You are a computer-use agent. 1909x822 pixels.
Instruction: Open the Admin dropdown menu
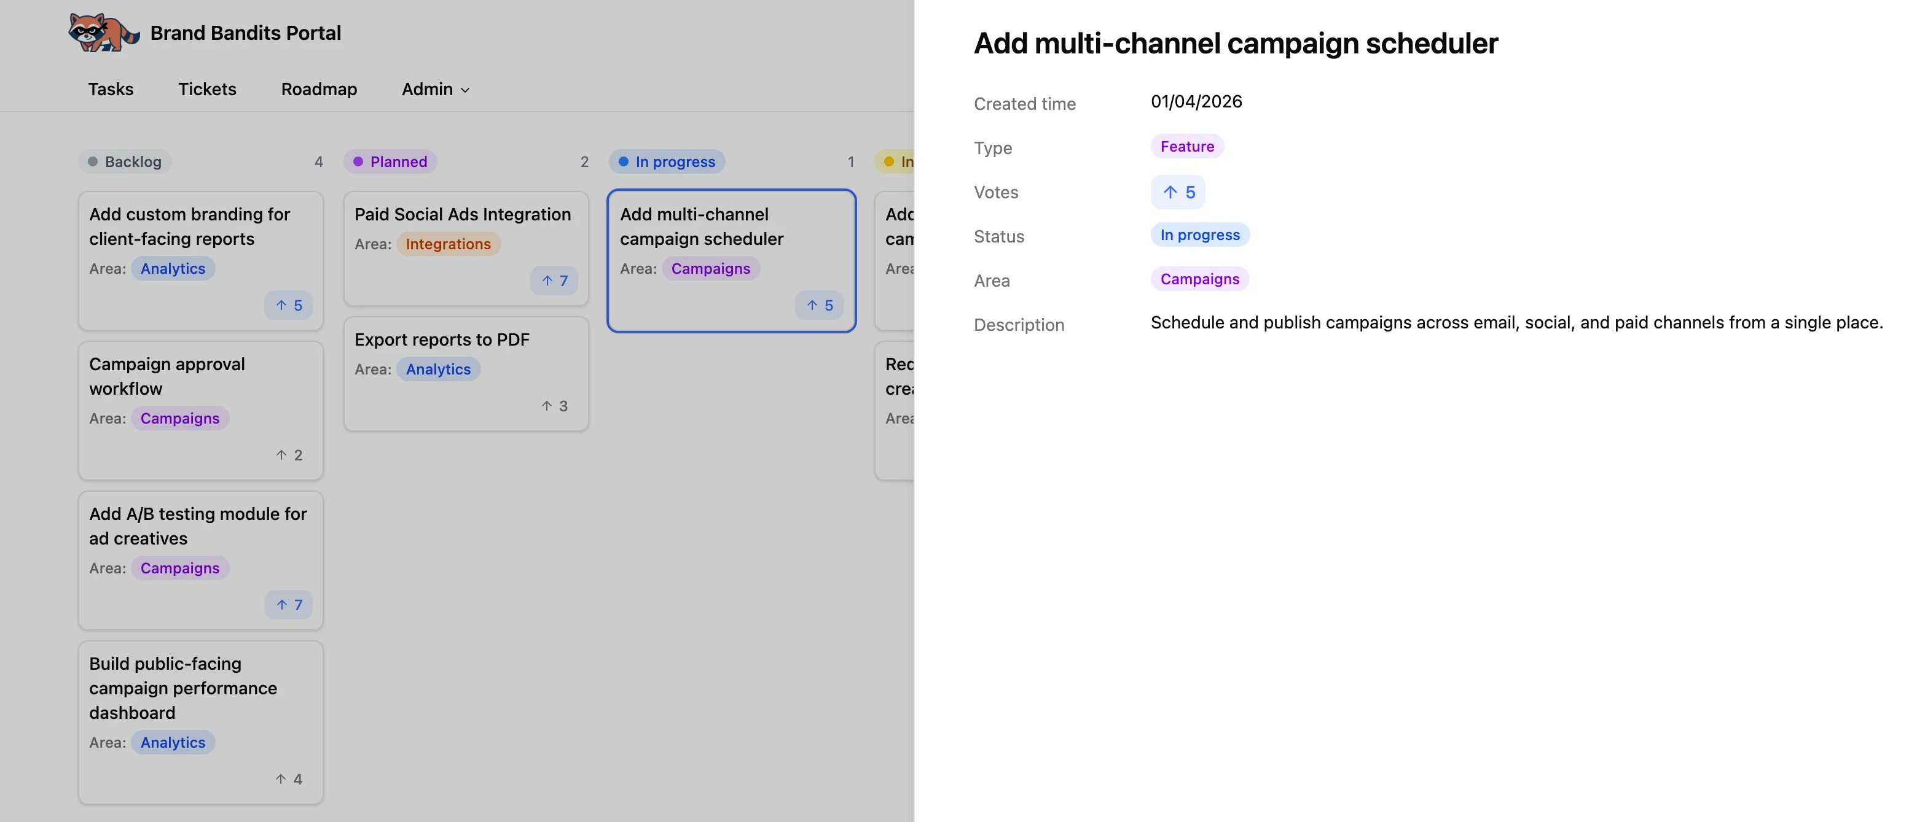tap(434, 89)
